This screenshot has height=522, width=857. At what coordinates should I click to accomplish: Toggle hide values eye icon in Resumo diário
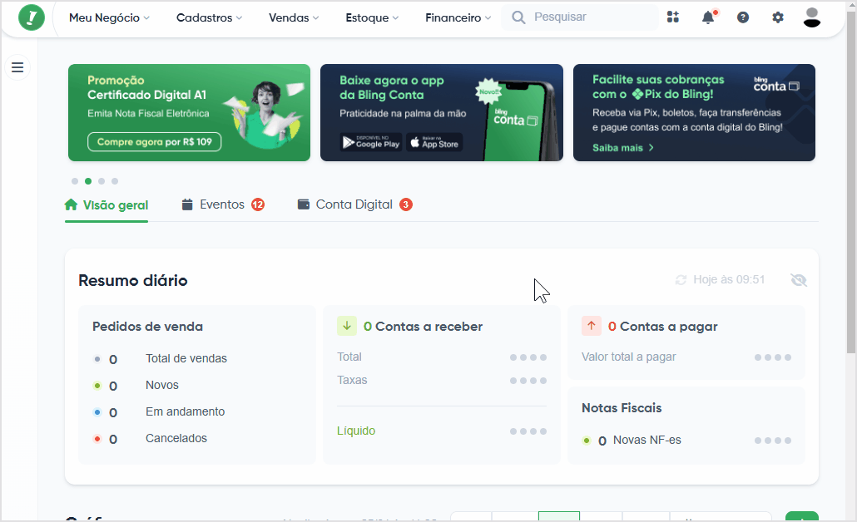pyautogui.click(x=799, y=280)
